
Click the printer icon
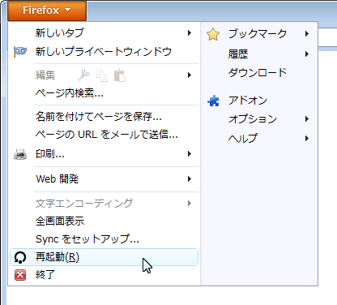(20, 154)
